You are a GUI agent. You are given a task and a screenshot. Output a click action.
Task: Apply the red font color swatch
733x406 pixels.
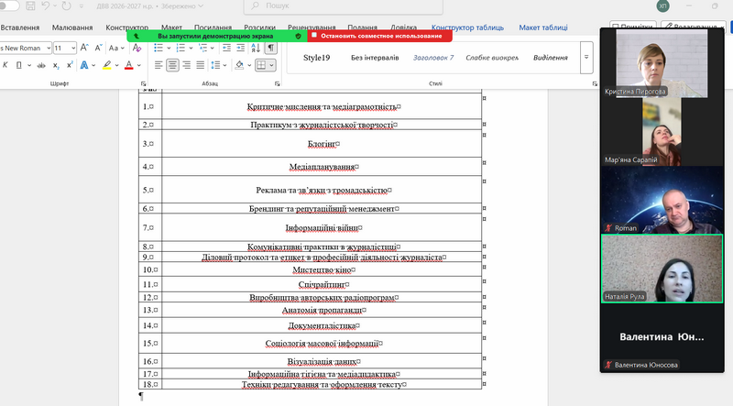tap(127, 65)
